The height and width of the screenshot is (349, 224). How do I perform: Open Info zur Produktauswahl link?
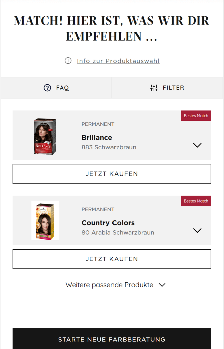tap(118, 61)
